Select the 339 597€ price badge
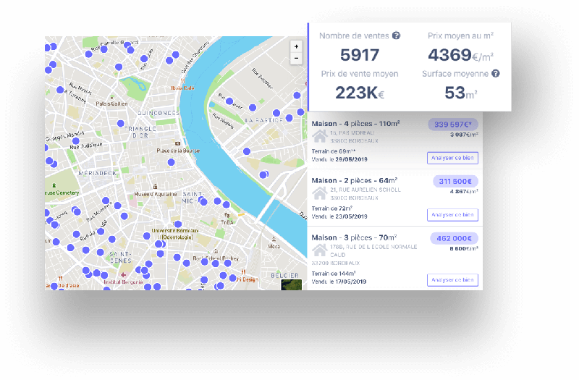The height and width of the screenshot is (380, 579). [x=453, y=124]
